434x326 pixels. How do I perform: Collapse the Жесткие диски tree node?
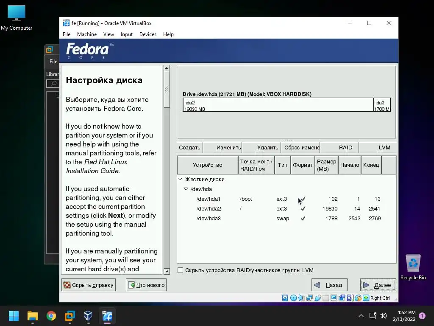click(x=180, y=179)
